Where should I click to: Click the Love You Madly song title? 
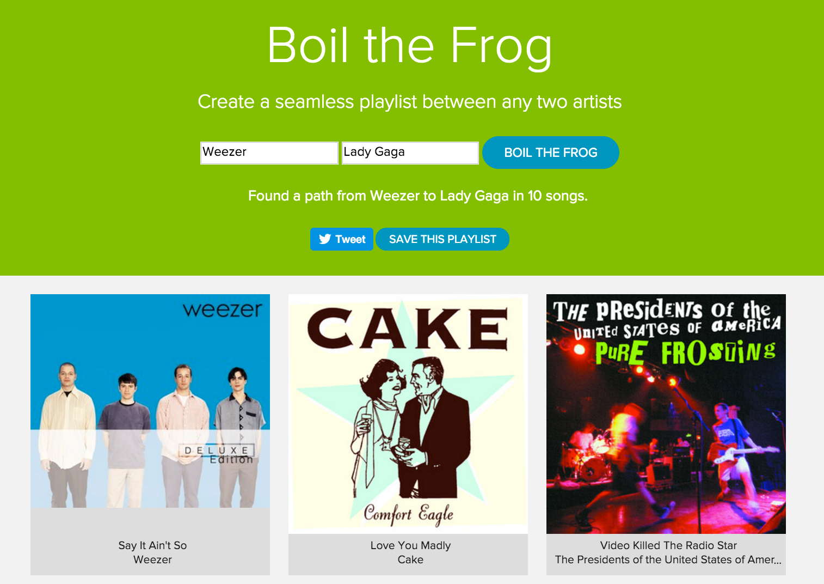(x=410, y=545)
